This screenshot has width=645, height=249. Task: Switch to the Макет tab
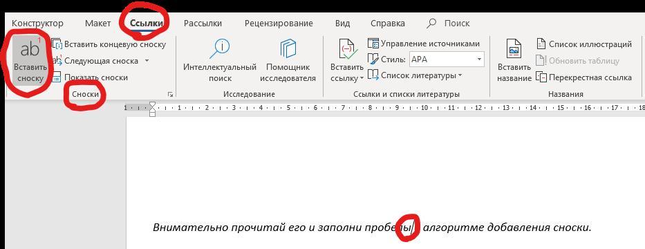[98, 24]
